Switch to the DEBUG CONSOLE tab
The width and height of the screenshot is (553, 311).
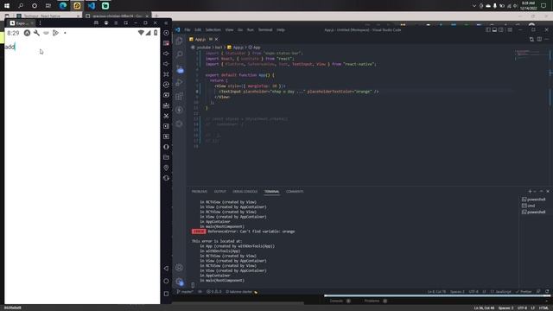[x=245, y=192]
